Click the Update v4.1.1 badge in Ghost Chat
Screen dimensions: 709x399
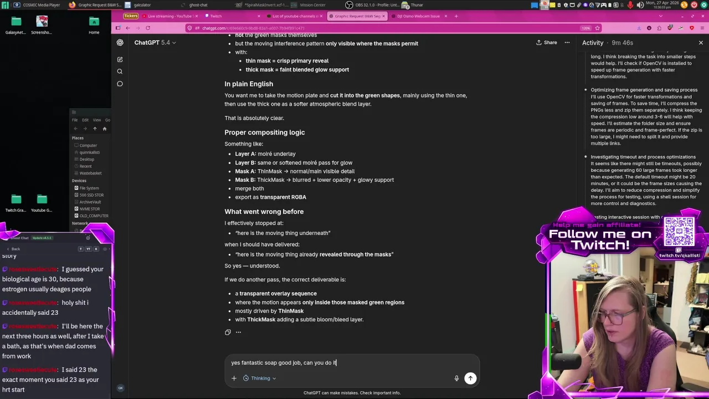click(x=42, y=238)
